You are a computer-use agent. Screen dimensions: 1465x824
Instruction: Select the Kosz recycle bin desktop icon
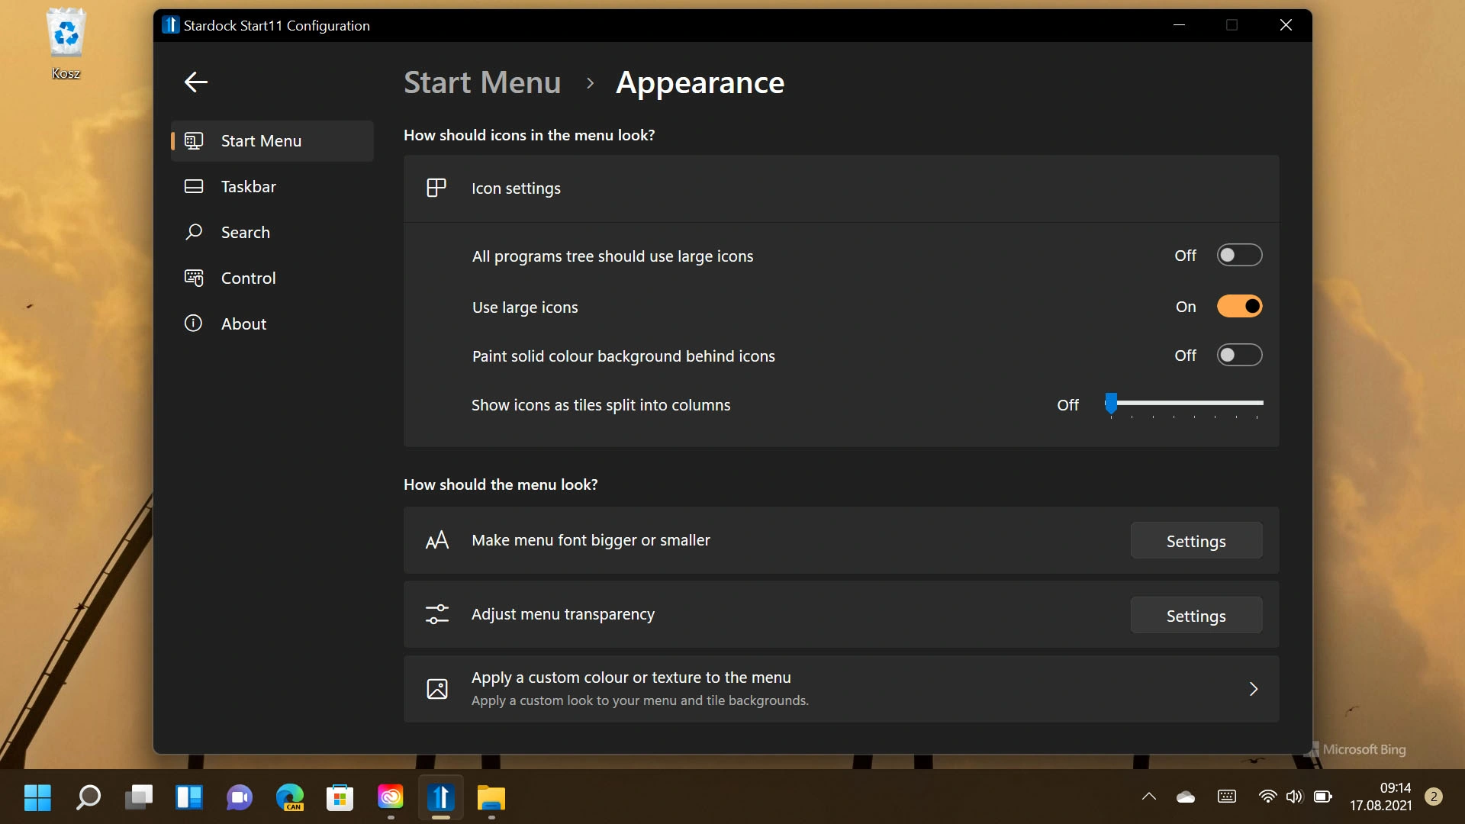66,43
